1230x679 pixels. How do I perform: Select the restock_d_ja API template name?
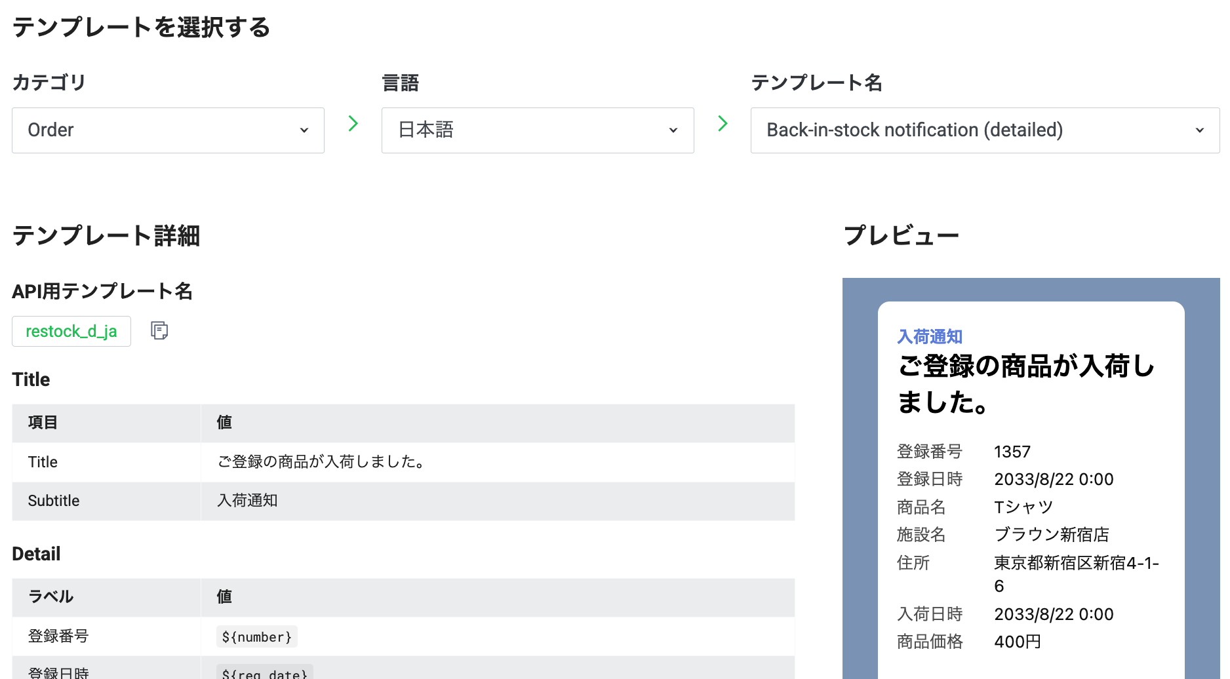point(71,331)
